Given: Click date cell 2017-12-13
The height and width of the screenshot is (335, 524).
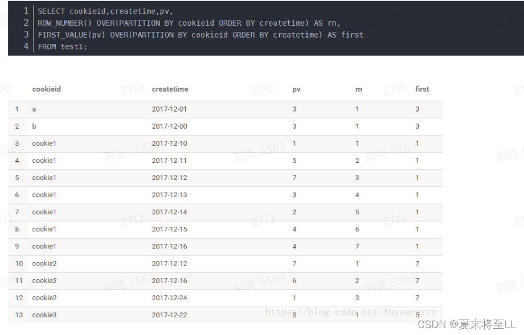Looking at the screenshot, I should click(x=169, y=195).
